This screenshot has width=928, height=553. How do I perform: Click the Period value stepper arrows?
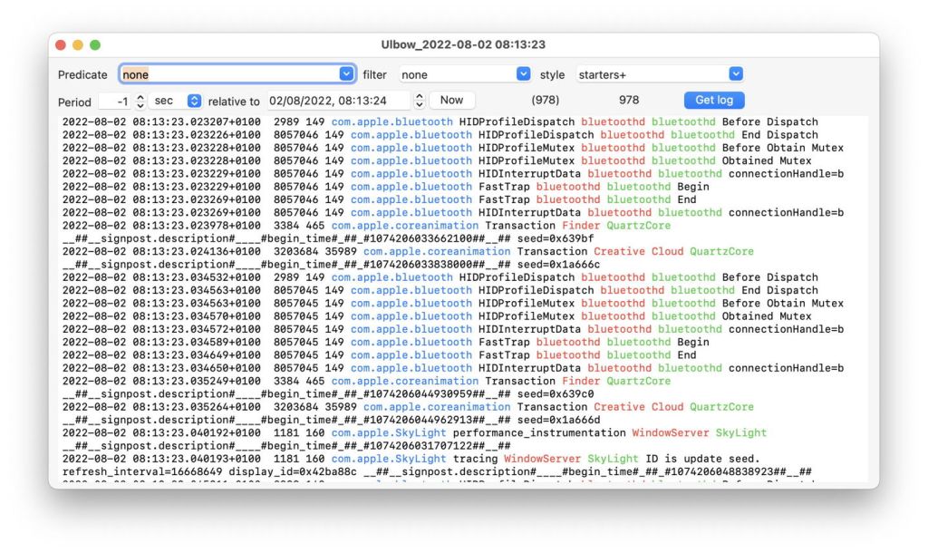click(140, 101)
